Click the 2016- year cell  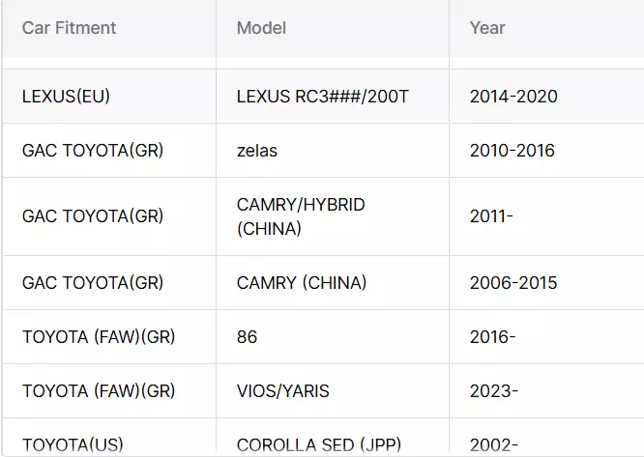click(x=546, y=337)
